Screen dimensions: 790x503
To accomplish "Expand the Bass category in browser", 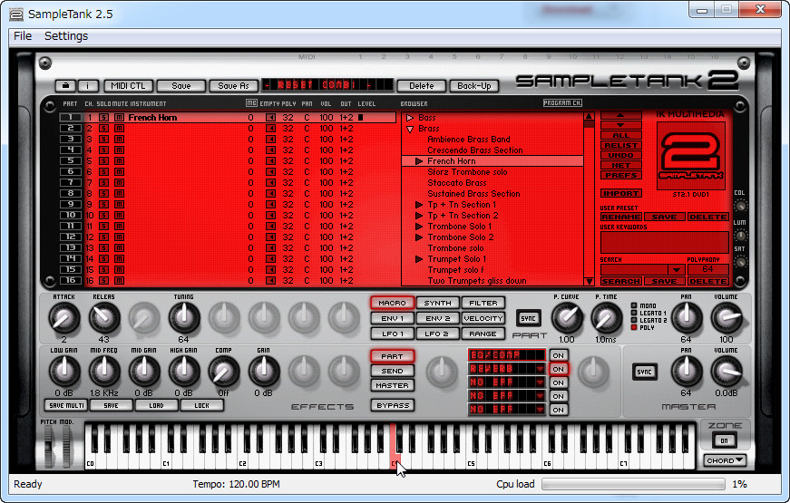I will click(410, 118).
